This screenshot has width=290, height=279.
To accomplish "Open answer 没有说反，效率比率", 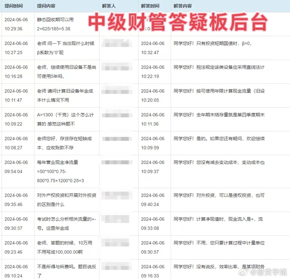I will coord(219,267).
